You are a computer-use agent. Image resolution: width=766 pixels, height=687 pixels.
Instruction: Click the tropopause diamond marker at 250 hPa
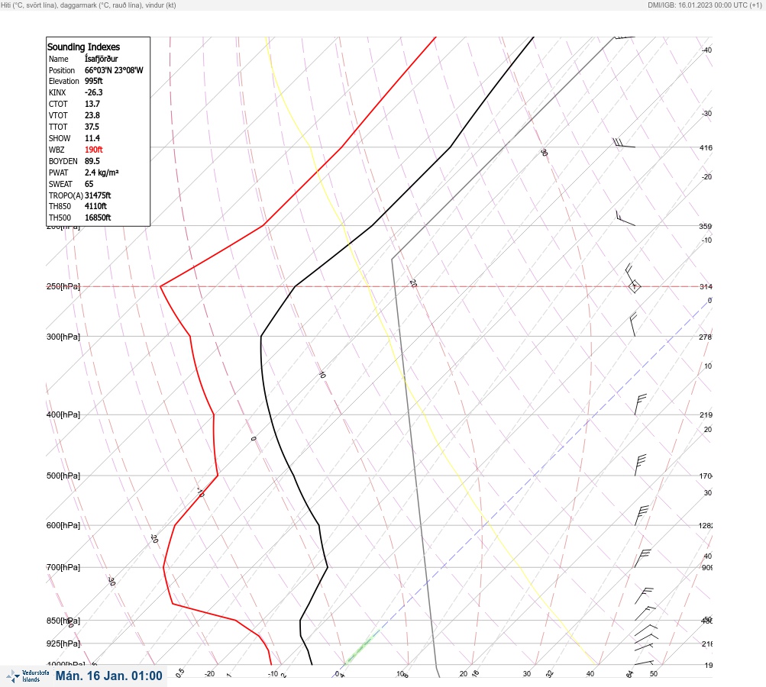pos(634,286)
